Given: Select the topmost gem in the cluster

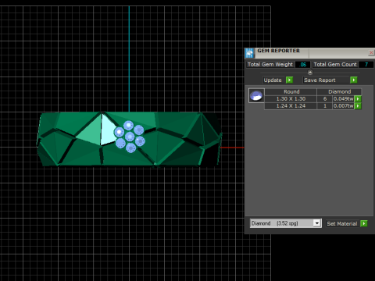Looking at the screenshot, I should click(x=128, y=126).
